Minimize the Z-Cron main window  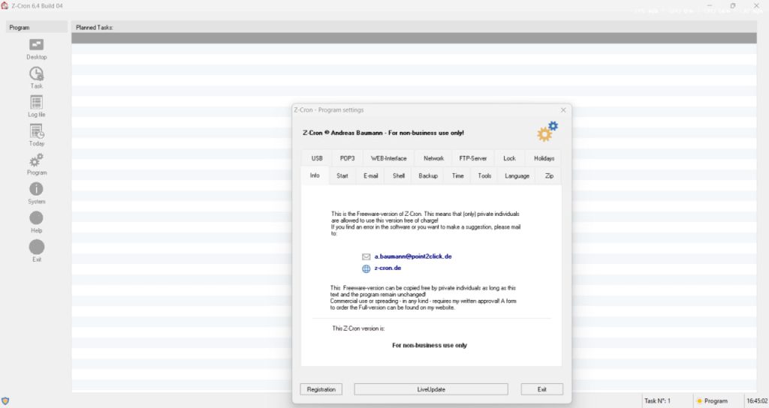tap(709, 6)
